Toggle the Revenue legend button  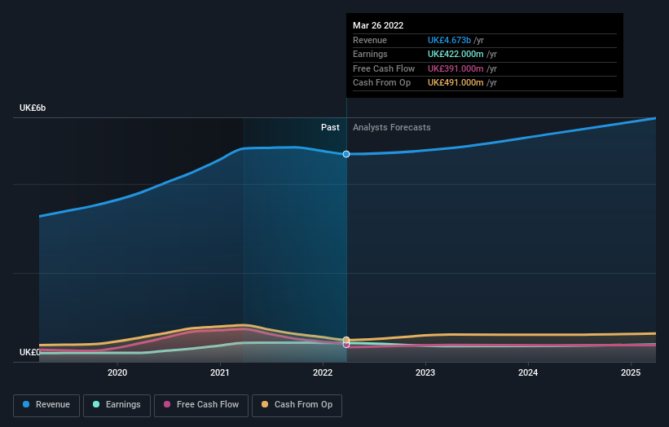click(46, 405)
